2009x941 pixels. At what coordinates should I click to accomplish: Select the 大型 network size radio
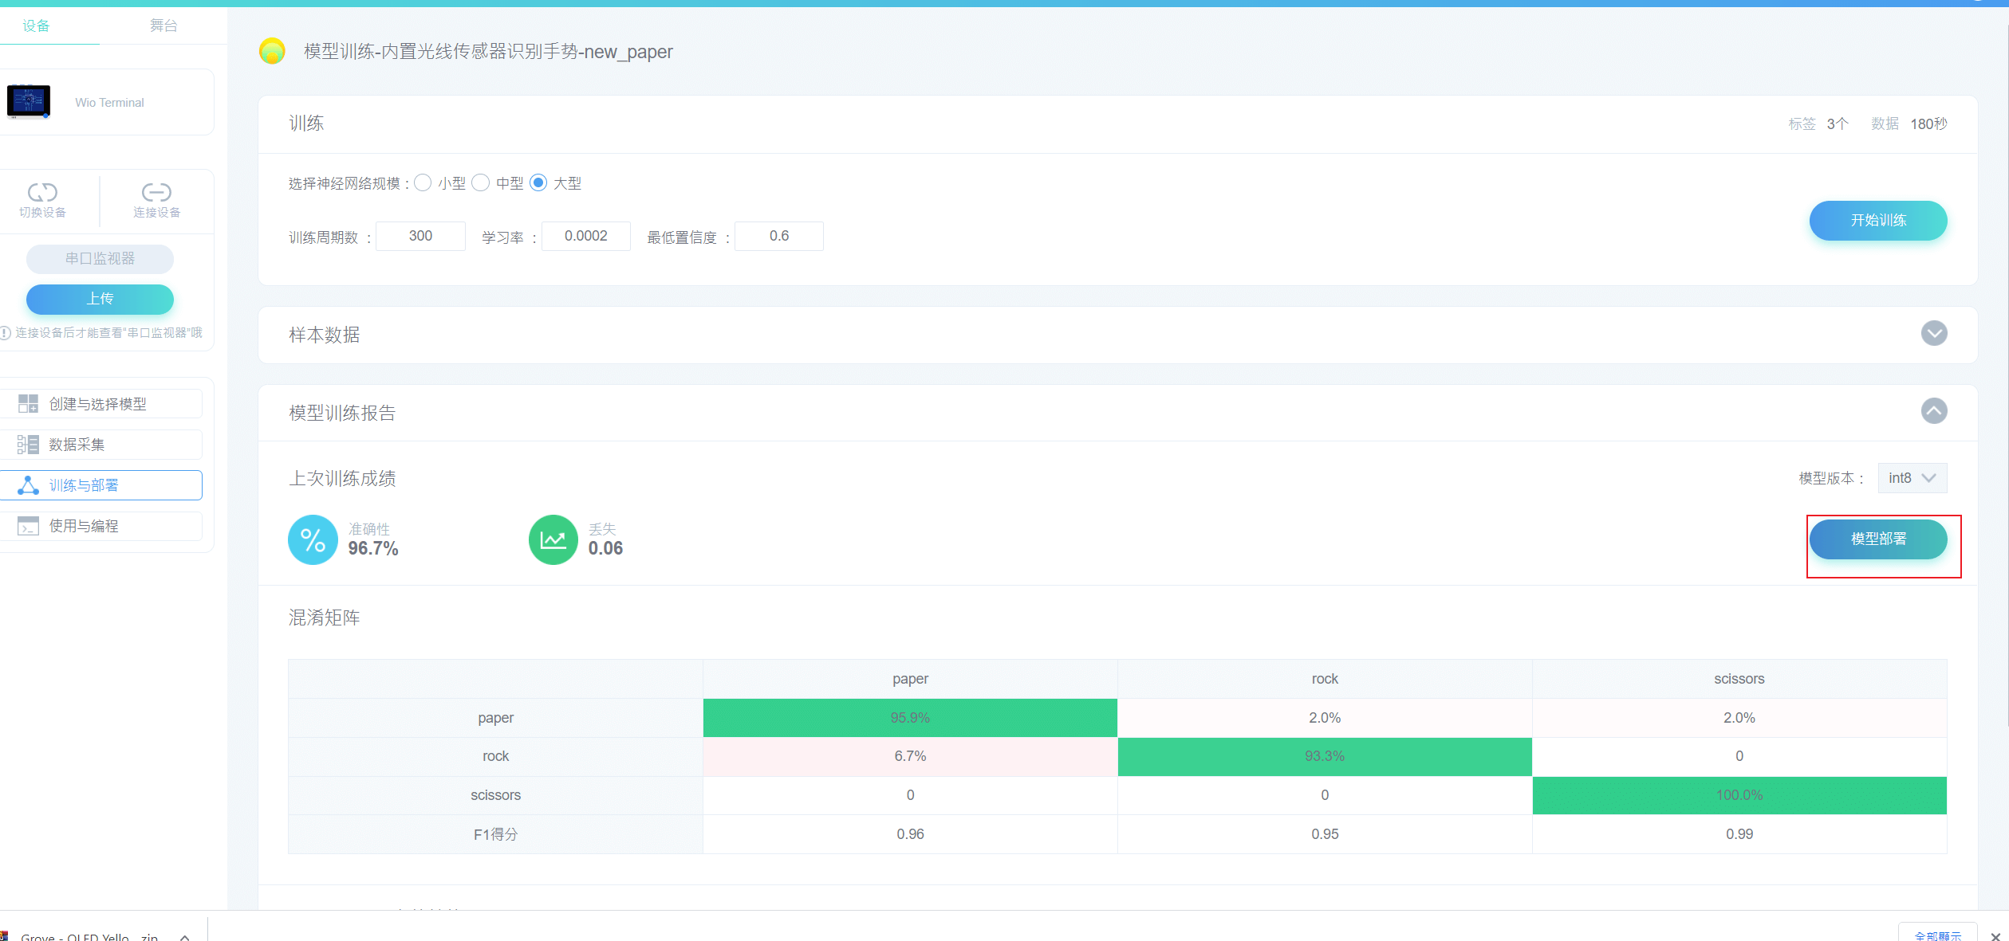tap(539, 183)
